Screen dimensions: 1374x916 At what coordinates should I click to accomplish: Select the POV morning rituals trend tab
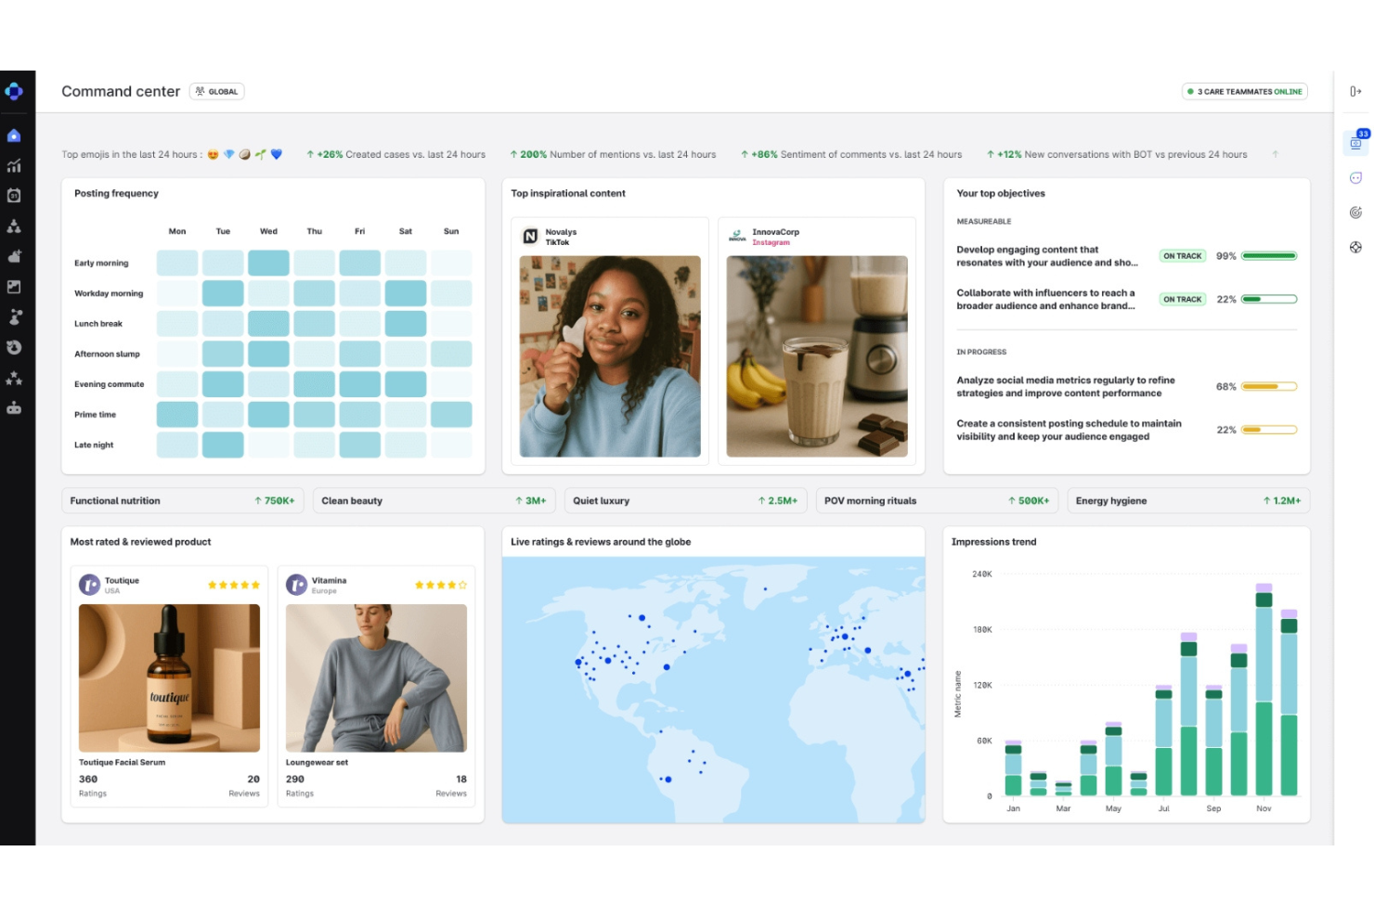point(937,500)
